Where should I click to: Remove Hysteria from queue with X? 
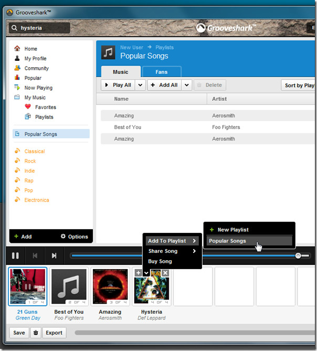coord(165,273)
